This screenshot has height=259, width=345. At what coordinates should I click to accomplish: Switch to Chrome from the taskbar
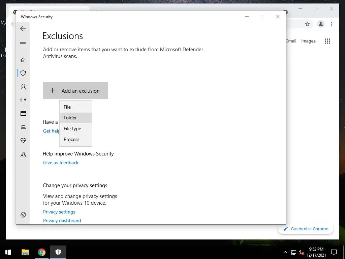coord(41,252)
